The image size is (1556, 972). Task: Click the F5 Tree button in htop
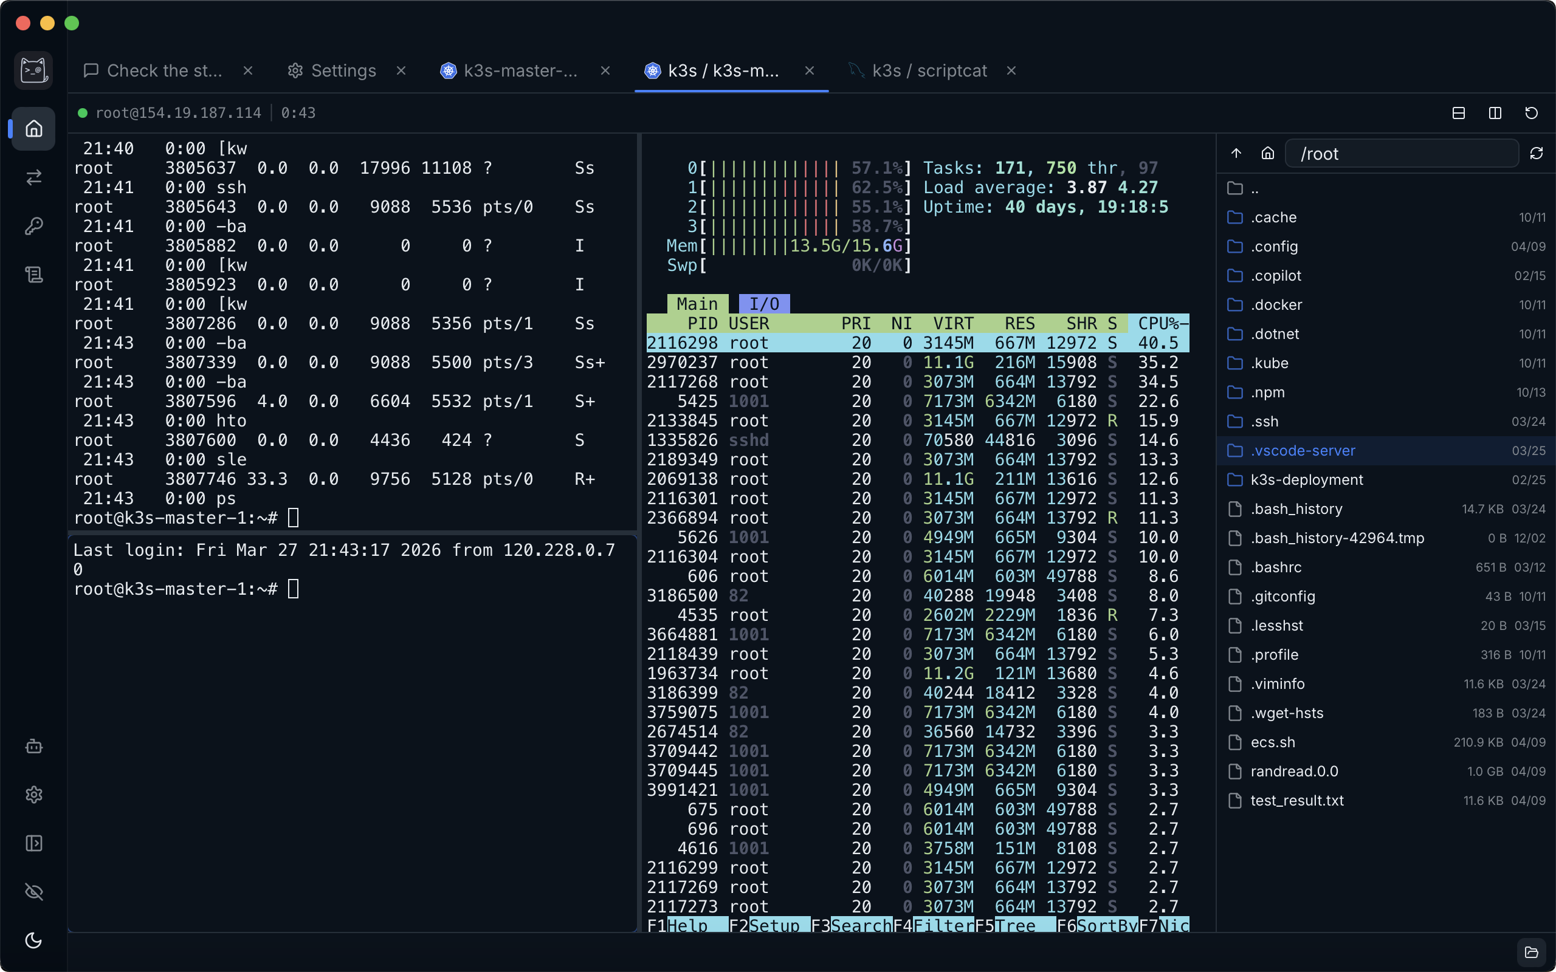(1015, 925)
